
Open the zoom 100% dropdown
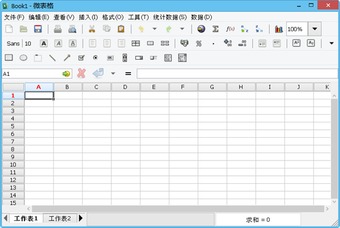[314, 29]
